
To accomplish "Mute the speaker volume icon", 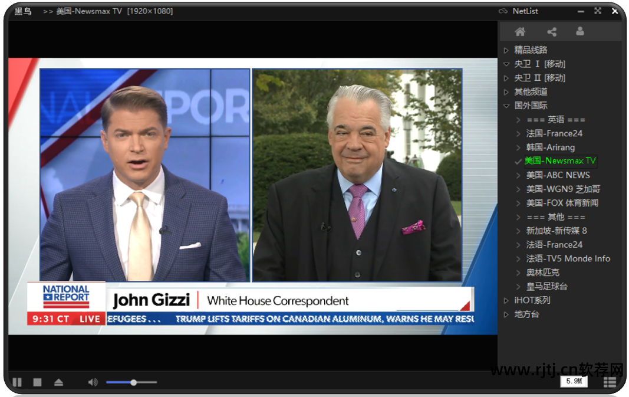I will click(93, 382).
